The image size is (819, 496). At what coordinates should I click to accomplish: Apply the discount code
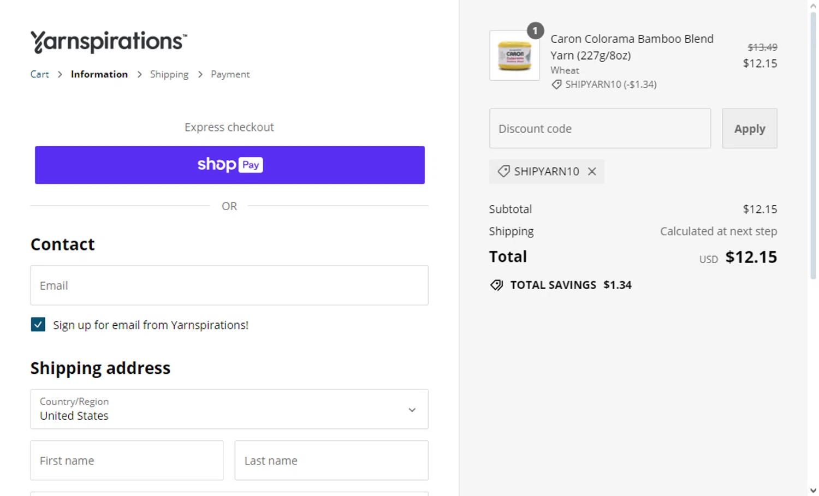pyautogui.click(x=749, y=129)
